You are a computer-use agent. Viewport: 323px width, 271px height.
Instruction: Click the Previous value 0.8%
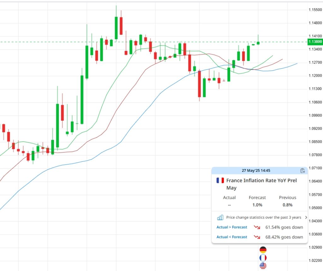click(287, 205)
